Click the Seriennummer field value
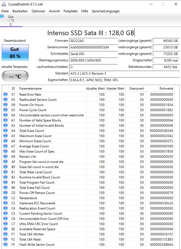 93,47
